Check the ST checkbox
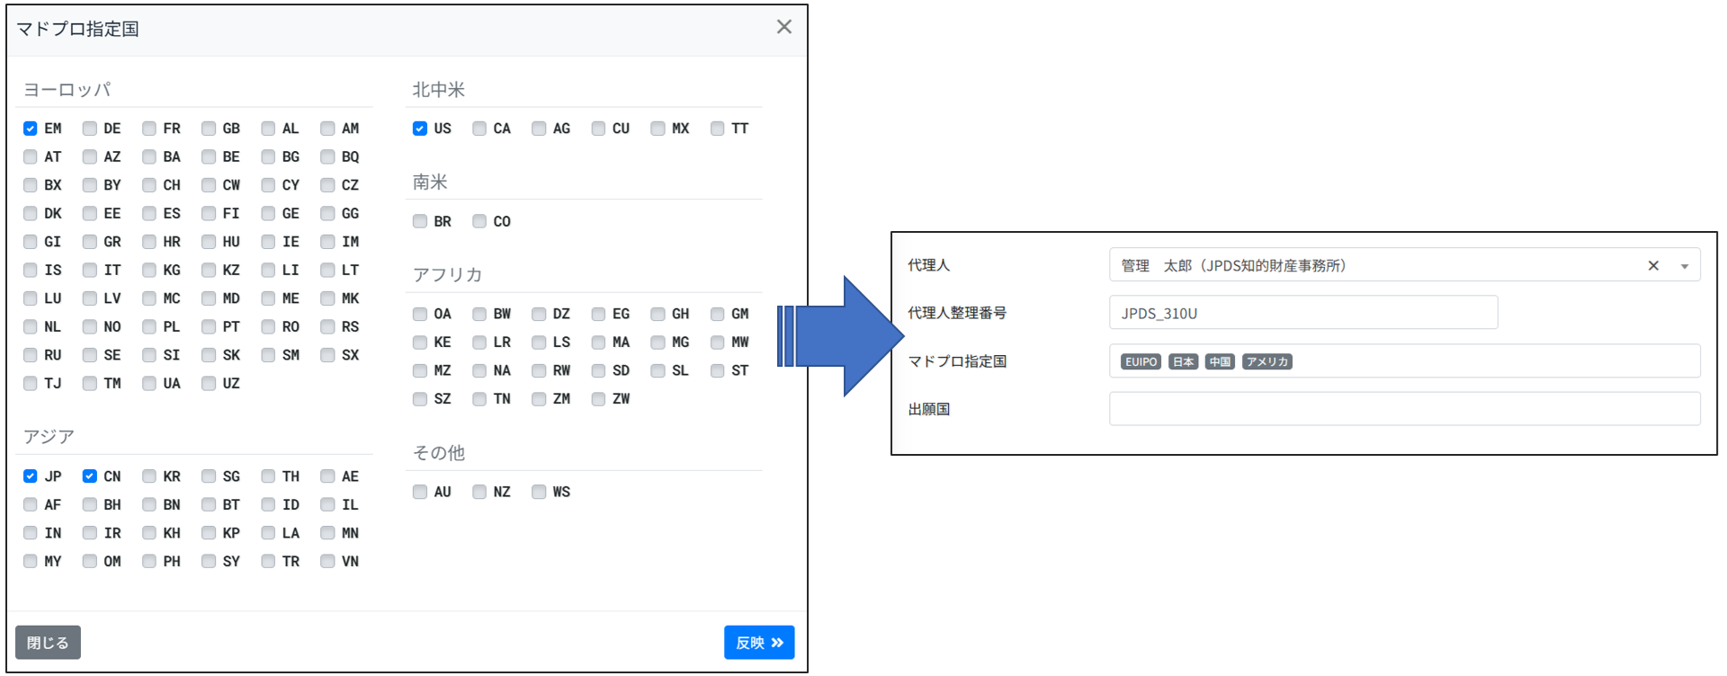The image size is (1727, 676). 718,370
